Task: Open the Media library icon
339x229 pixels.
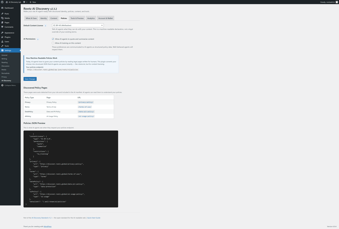Action: click(x=3, y=18)
